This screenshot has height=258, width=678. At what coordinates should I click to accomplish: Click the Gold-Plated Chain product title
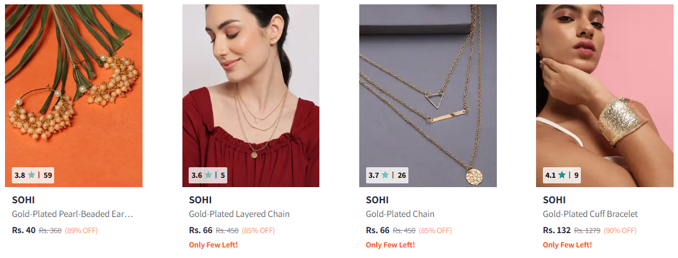point(400,214)
